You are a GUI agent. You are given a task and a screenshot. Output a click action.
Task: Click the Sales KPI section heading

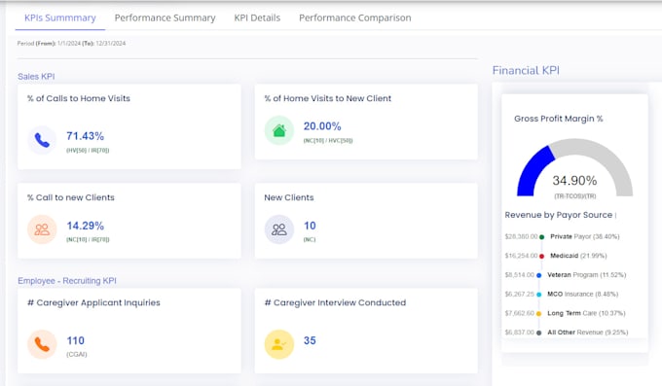(36, 77)
